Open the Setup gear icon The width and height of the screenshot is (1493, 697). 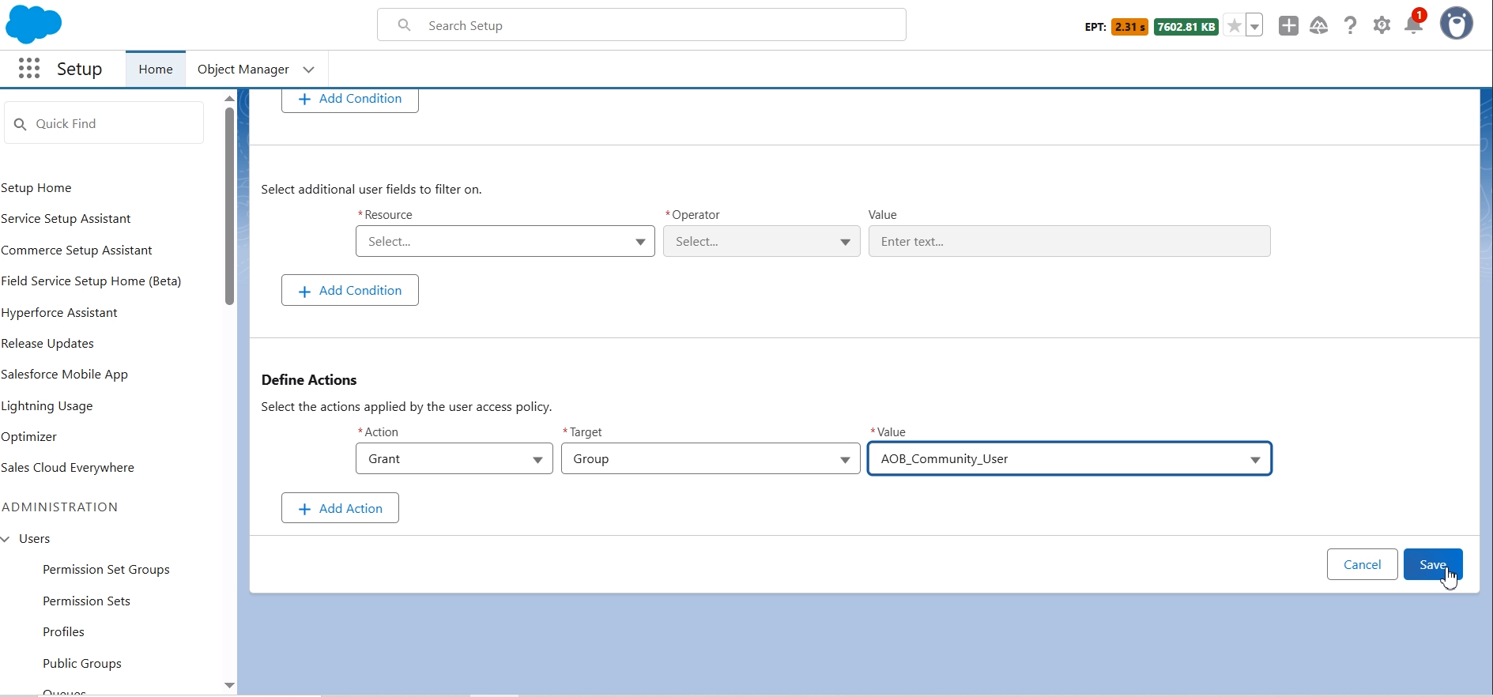click(x=1382, y=26)
